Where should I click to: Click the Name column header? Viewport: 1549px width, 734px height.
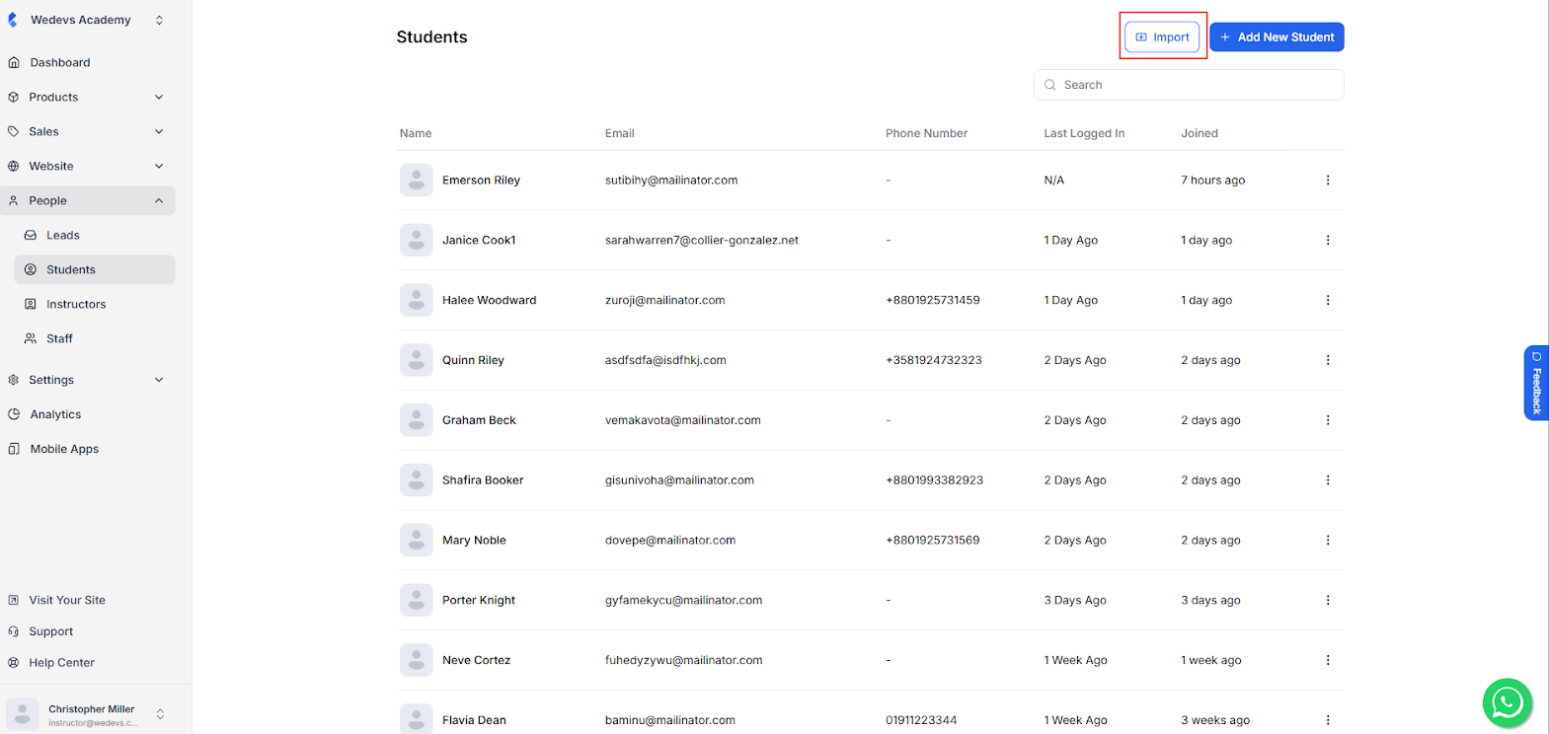point(416,133)
